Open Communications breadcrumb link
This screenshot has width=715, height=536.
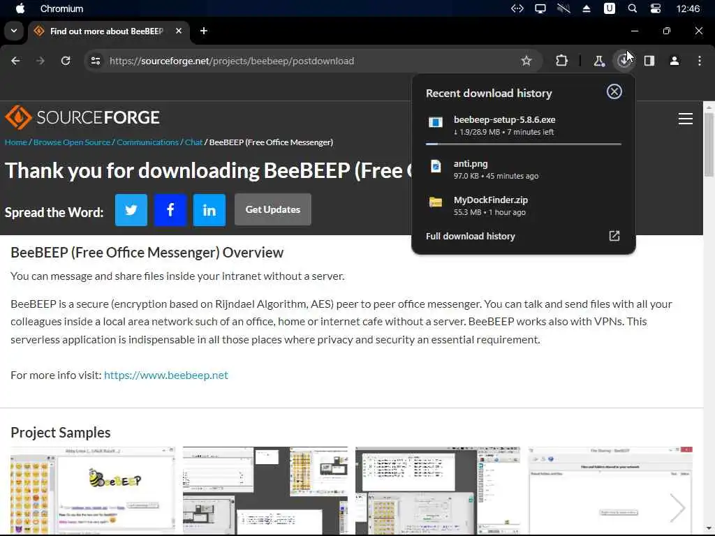tap(147, 142)
